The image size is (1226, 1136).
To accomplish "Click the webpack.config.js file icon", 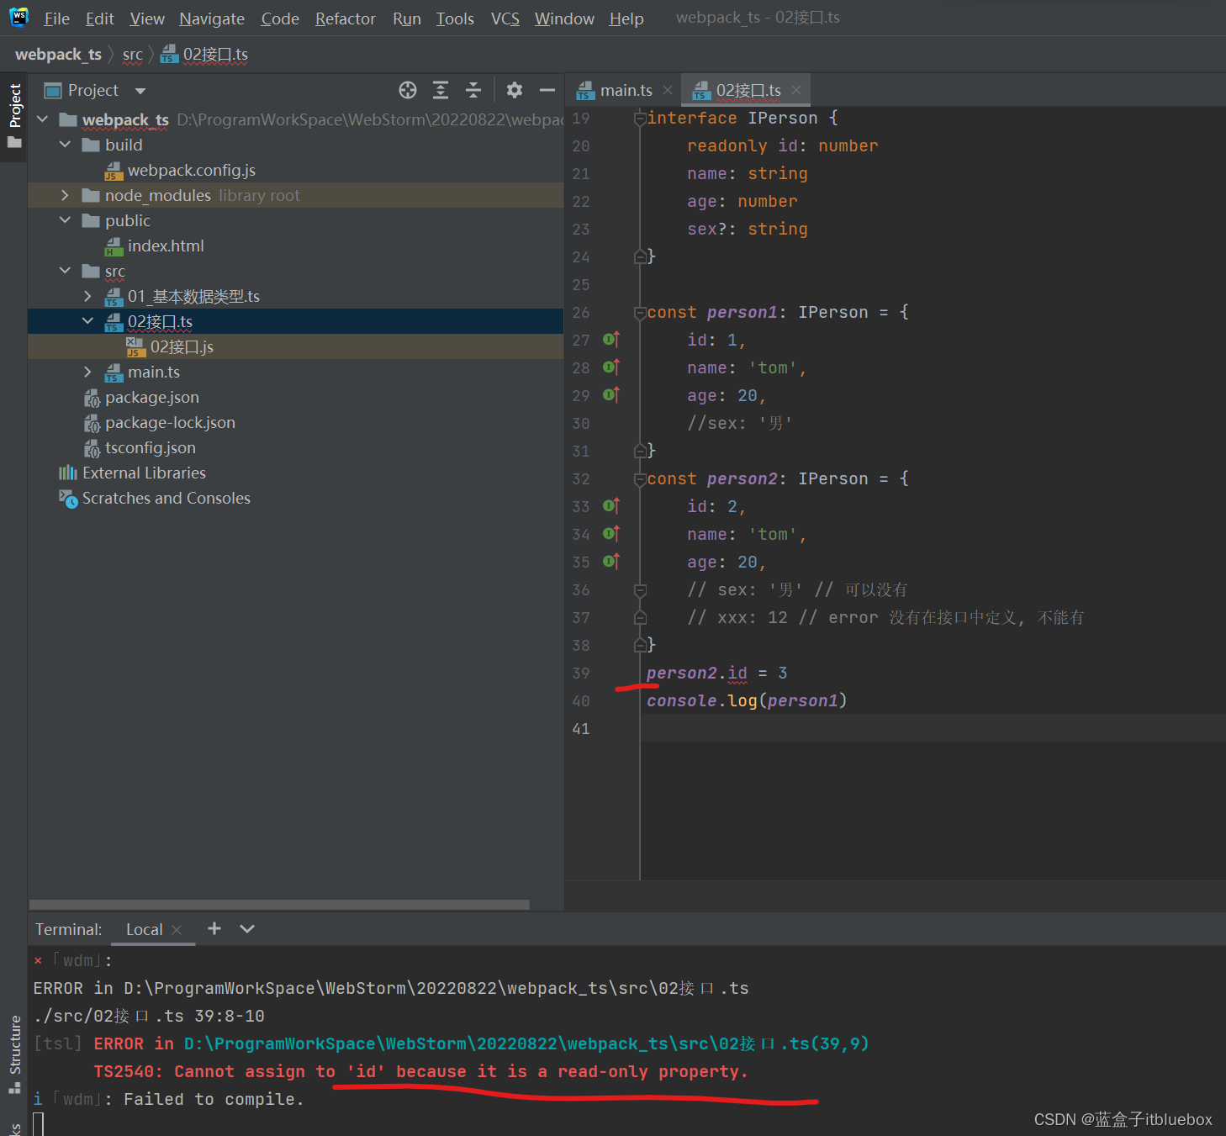I will [x=114, y=171].
